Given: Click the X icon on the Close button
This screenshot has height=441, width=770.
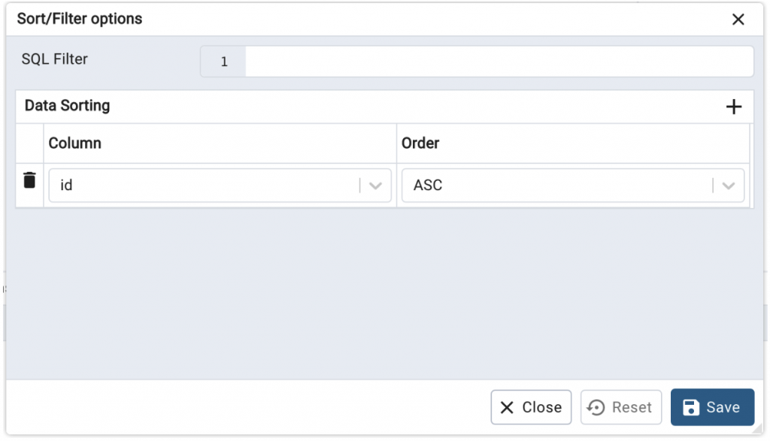Looking at the screenshot, I should coord(508,407).
